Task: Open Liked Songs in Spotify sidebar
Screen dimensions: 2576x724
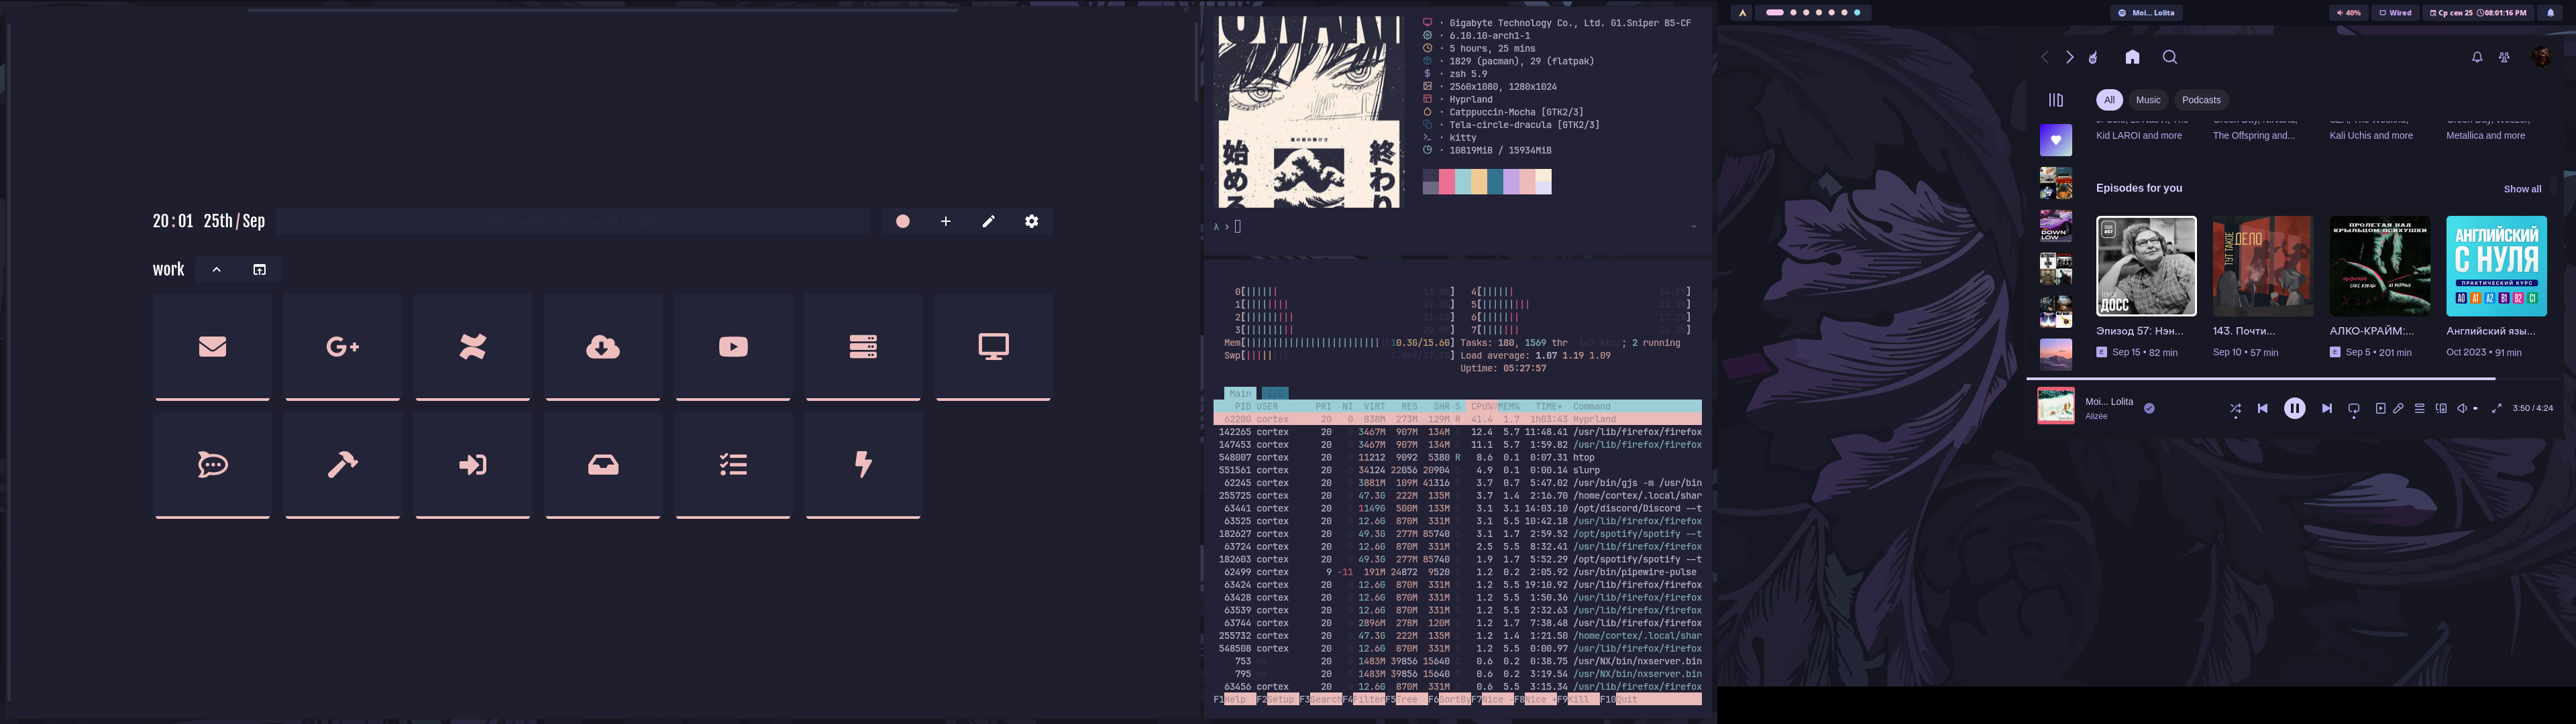Action: (2056, 140)
